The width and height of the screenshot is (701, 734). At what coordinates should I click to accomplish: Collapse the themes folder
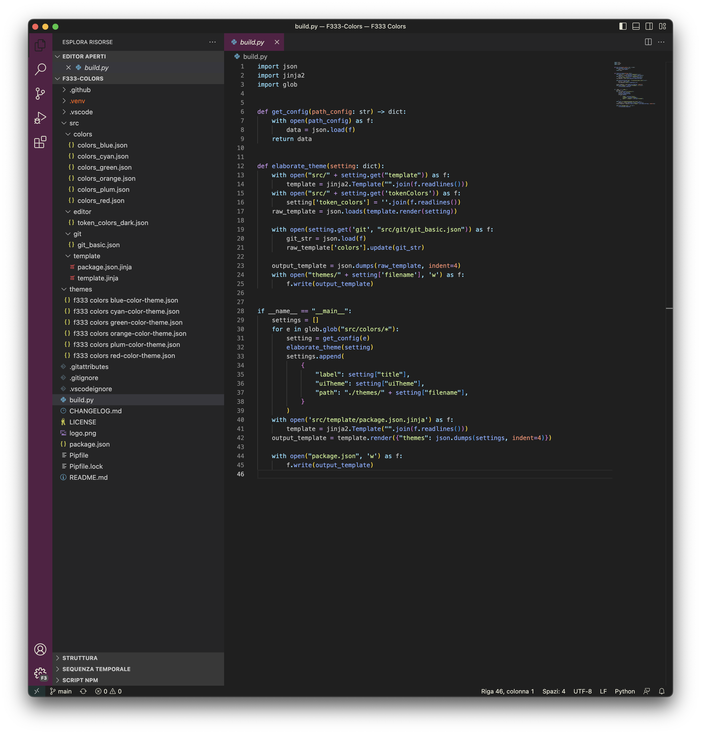coord(80,289)
